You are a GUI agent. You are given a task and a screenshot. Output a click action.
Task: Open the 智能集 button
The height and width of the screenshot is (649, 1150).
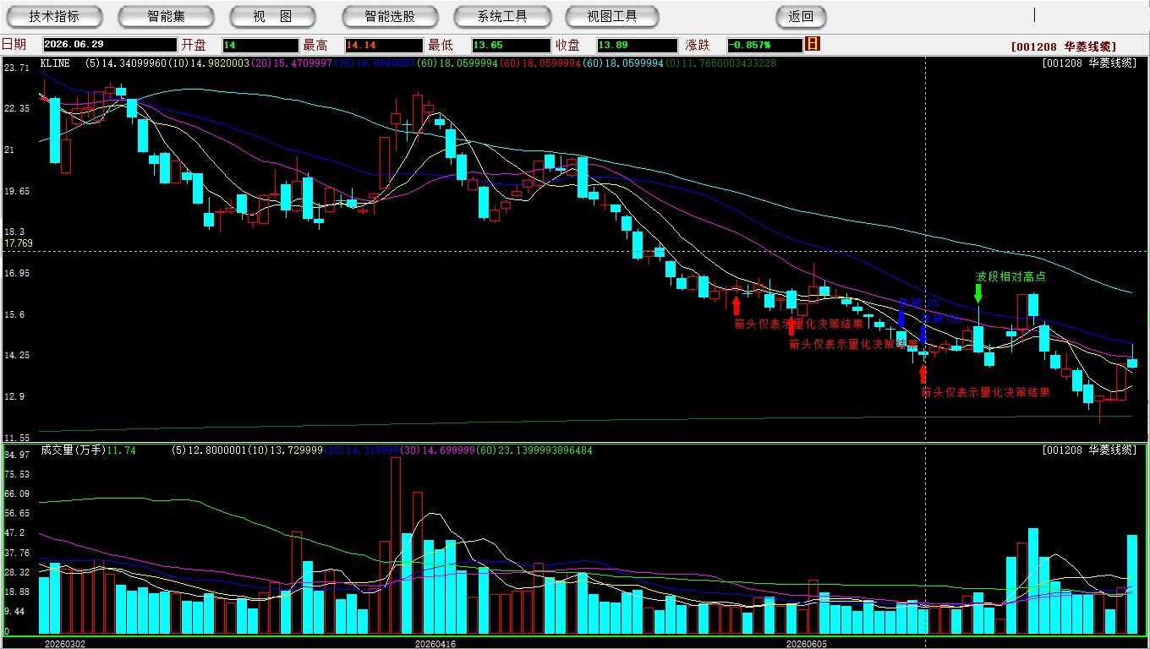point(166,16)
